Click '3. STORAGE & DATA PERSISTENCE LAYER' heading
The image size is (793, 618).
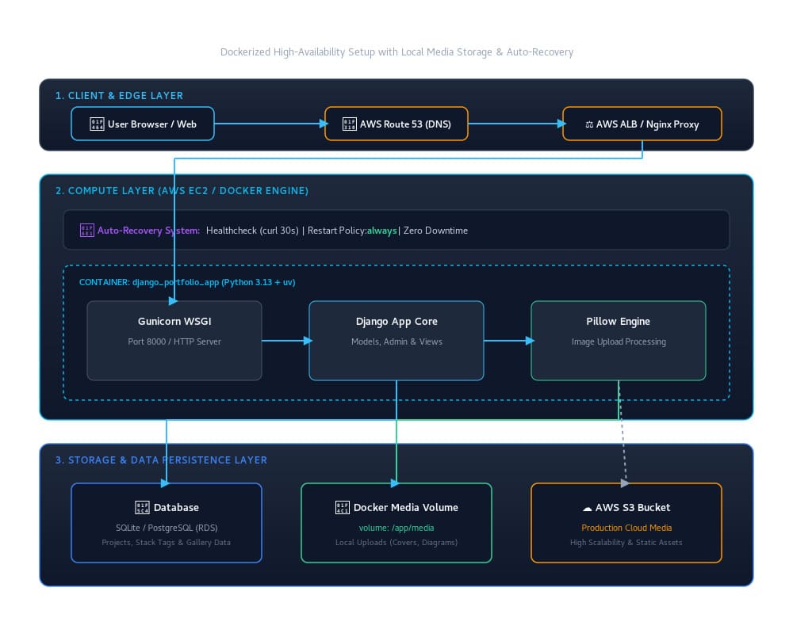[161, 460]
